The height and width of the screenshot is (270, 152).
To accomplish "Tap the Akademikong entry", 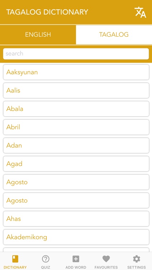I will pyautogui.click(x=76, y=237).
